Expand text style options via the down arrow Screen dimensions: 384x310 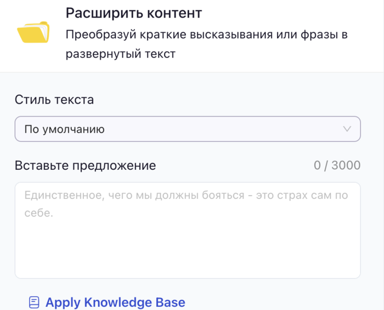click(347, 129)
